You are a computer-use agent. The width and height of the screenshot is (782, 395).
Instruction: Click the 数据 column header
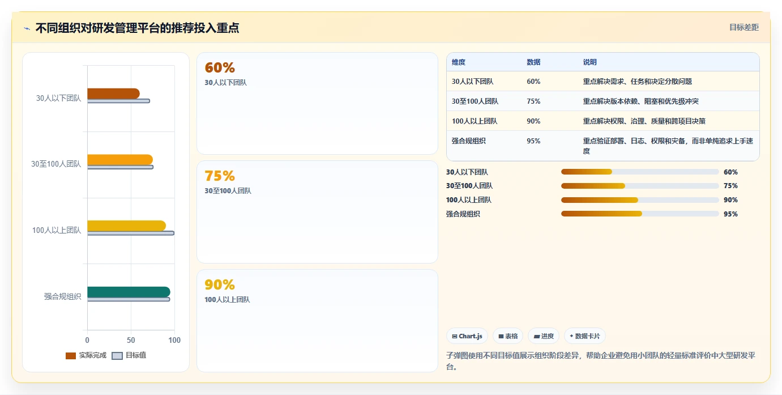533,62
